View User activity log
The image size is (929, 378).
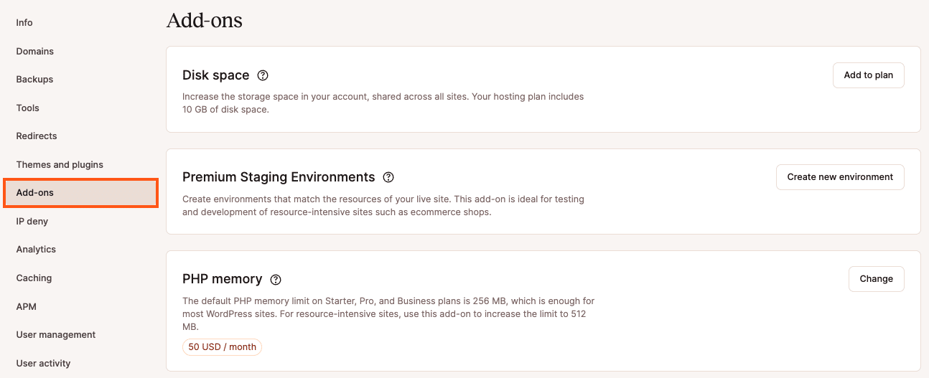pyautogui.click(x=44, y=364)
